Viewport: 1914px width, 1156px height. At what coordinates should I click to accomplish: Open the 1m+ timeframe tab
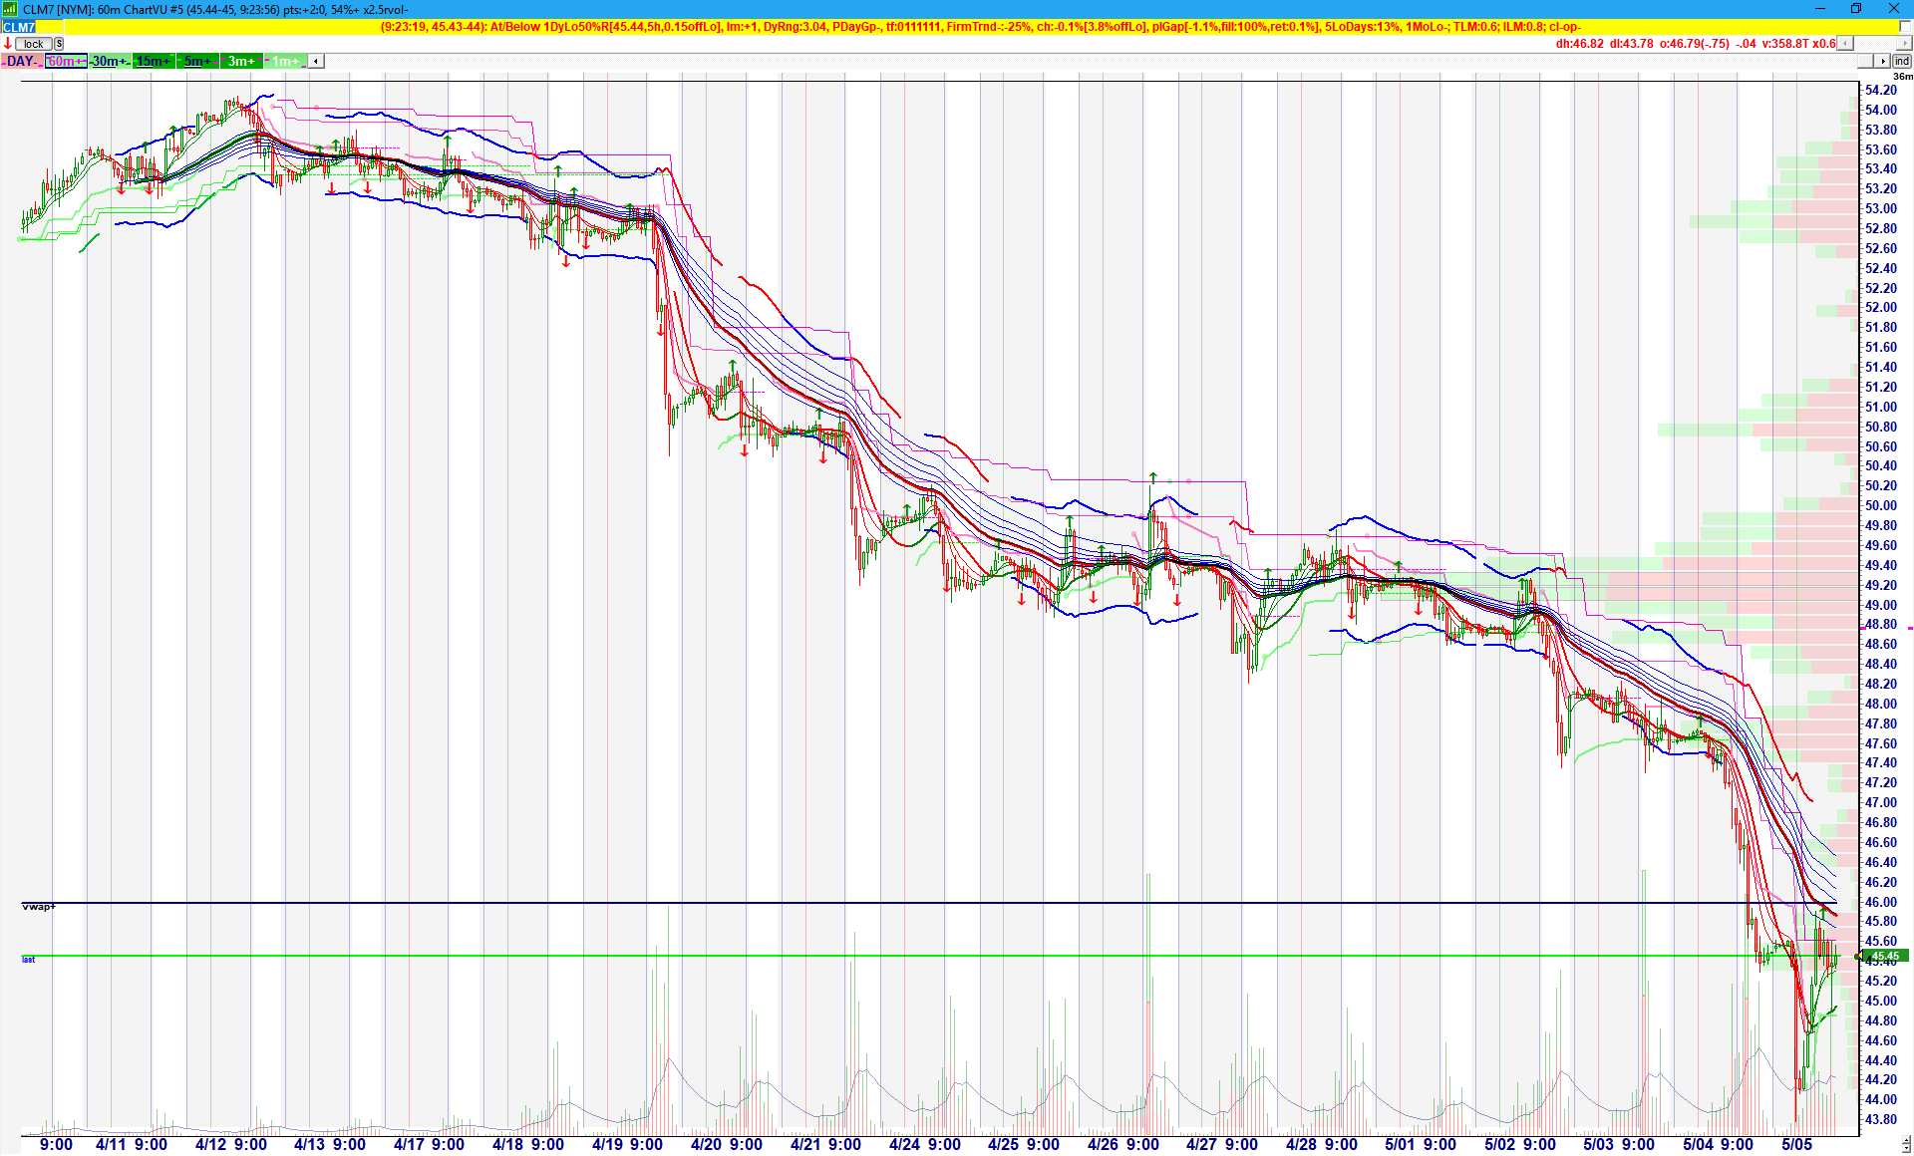285,61
